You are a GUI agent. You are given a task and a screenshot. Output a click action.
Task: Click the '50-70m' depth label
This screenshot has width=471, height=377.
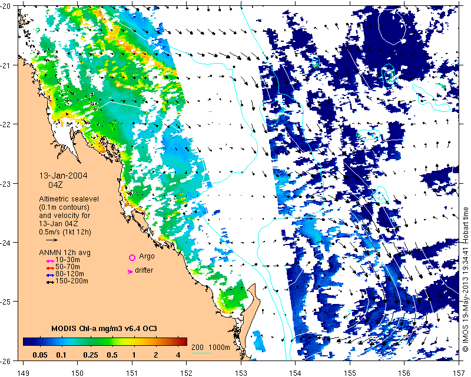click(x=68, y=267)
